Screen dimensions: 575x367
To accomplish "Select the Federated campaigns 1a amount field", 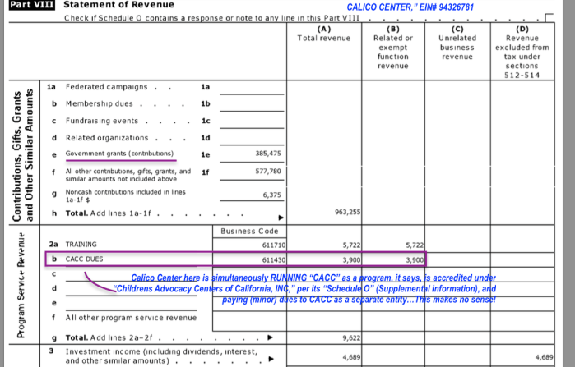I will (x=257, y=87).
